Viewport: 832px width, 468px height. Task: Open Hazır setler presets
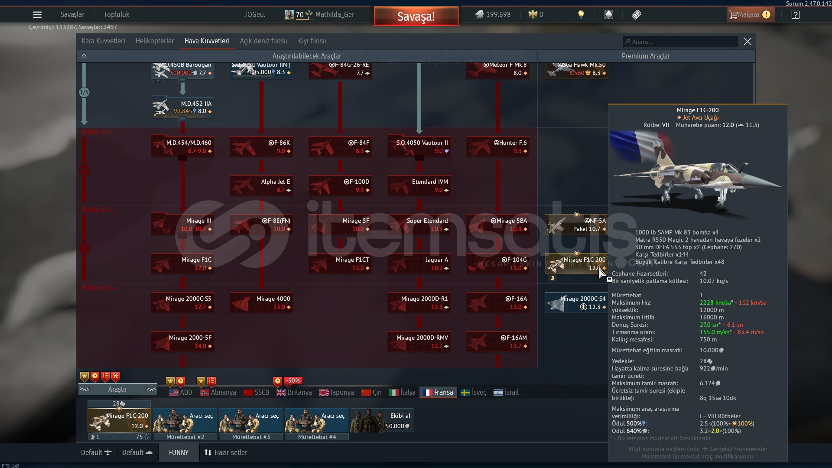coord(226,452)
